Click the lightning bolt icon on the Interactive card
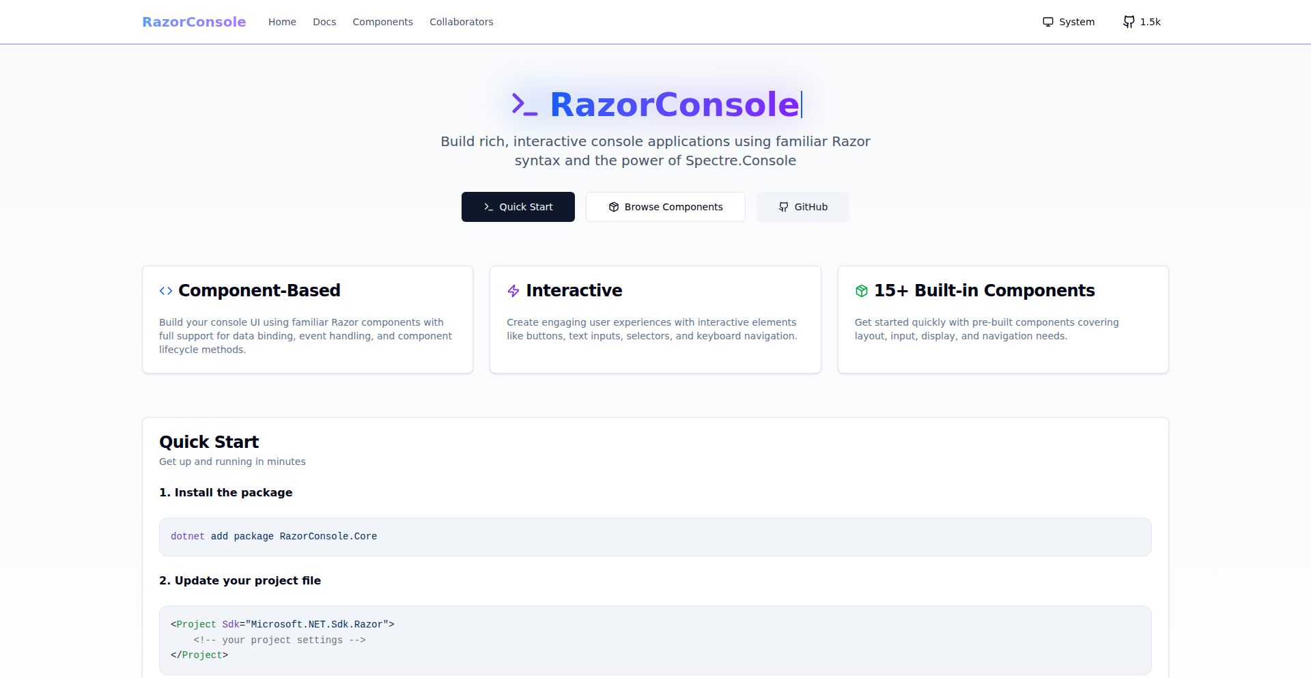This screenshot has width=1311, height=678. pyautogui.click(x=513, y=291)
